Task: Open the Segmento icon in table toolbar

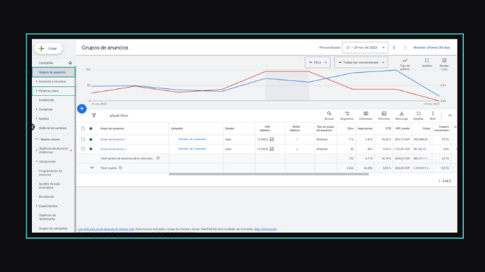Action: pyautogui.click(x=347, y=114)
